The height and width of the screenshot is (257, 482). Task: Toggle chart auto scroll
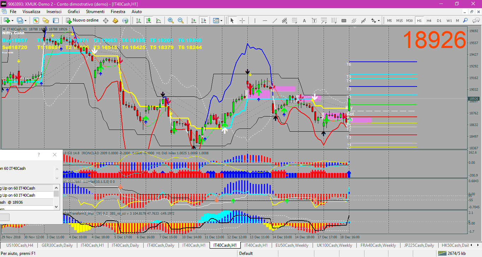(x=193, y=20)
